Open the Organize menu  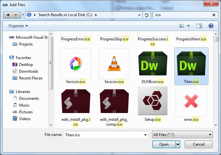(18, 26)
